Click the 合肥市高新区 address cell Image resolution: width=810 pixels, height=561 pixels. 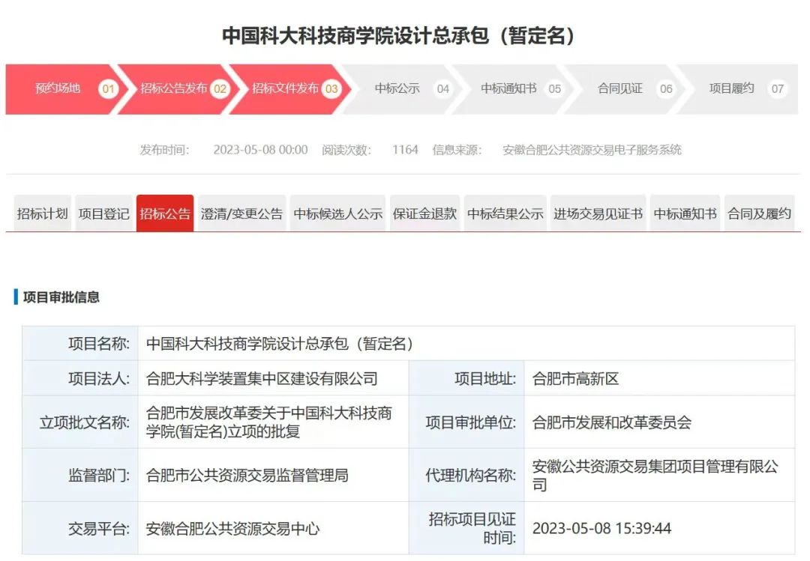pos(660,378)
